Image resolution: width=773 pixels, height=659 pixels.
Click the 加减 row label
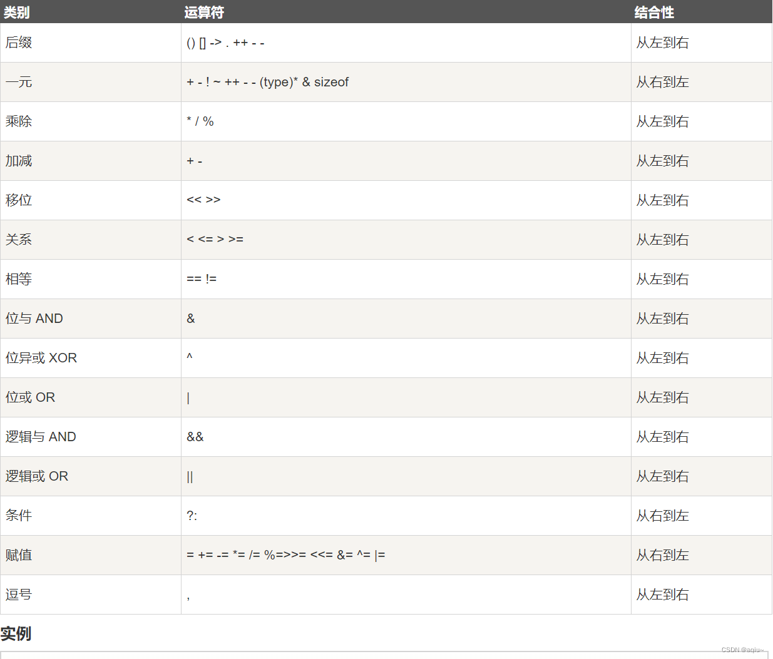(19, 161)
